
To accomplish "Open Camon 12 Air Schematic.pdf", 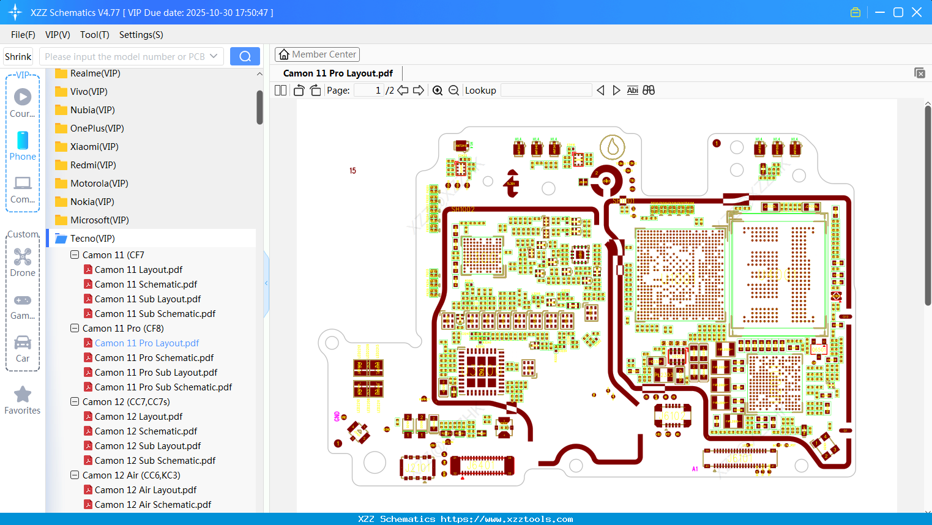I will click(x=153, y=505).
